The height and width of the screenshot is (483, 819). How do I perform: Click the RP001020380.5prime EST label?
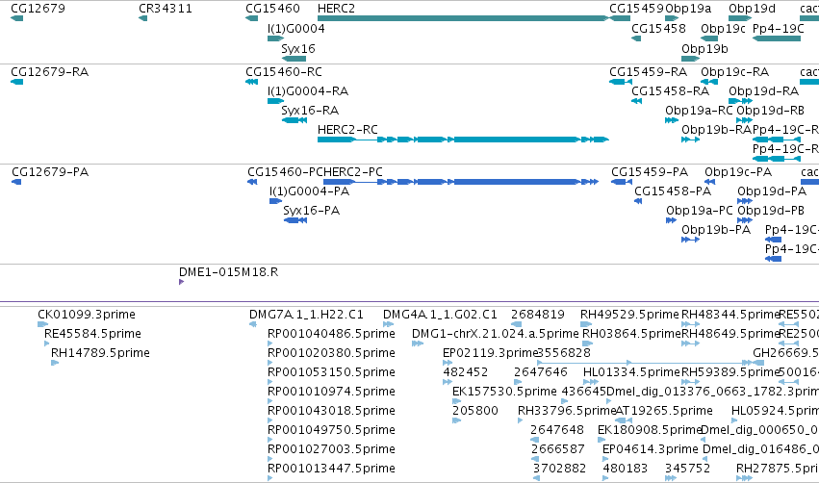[x=331, y=353]
